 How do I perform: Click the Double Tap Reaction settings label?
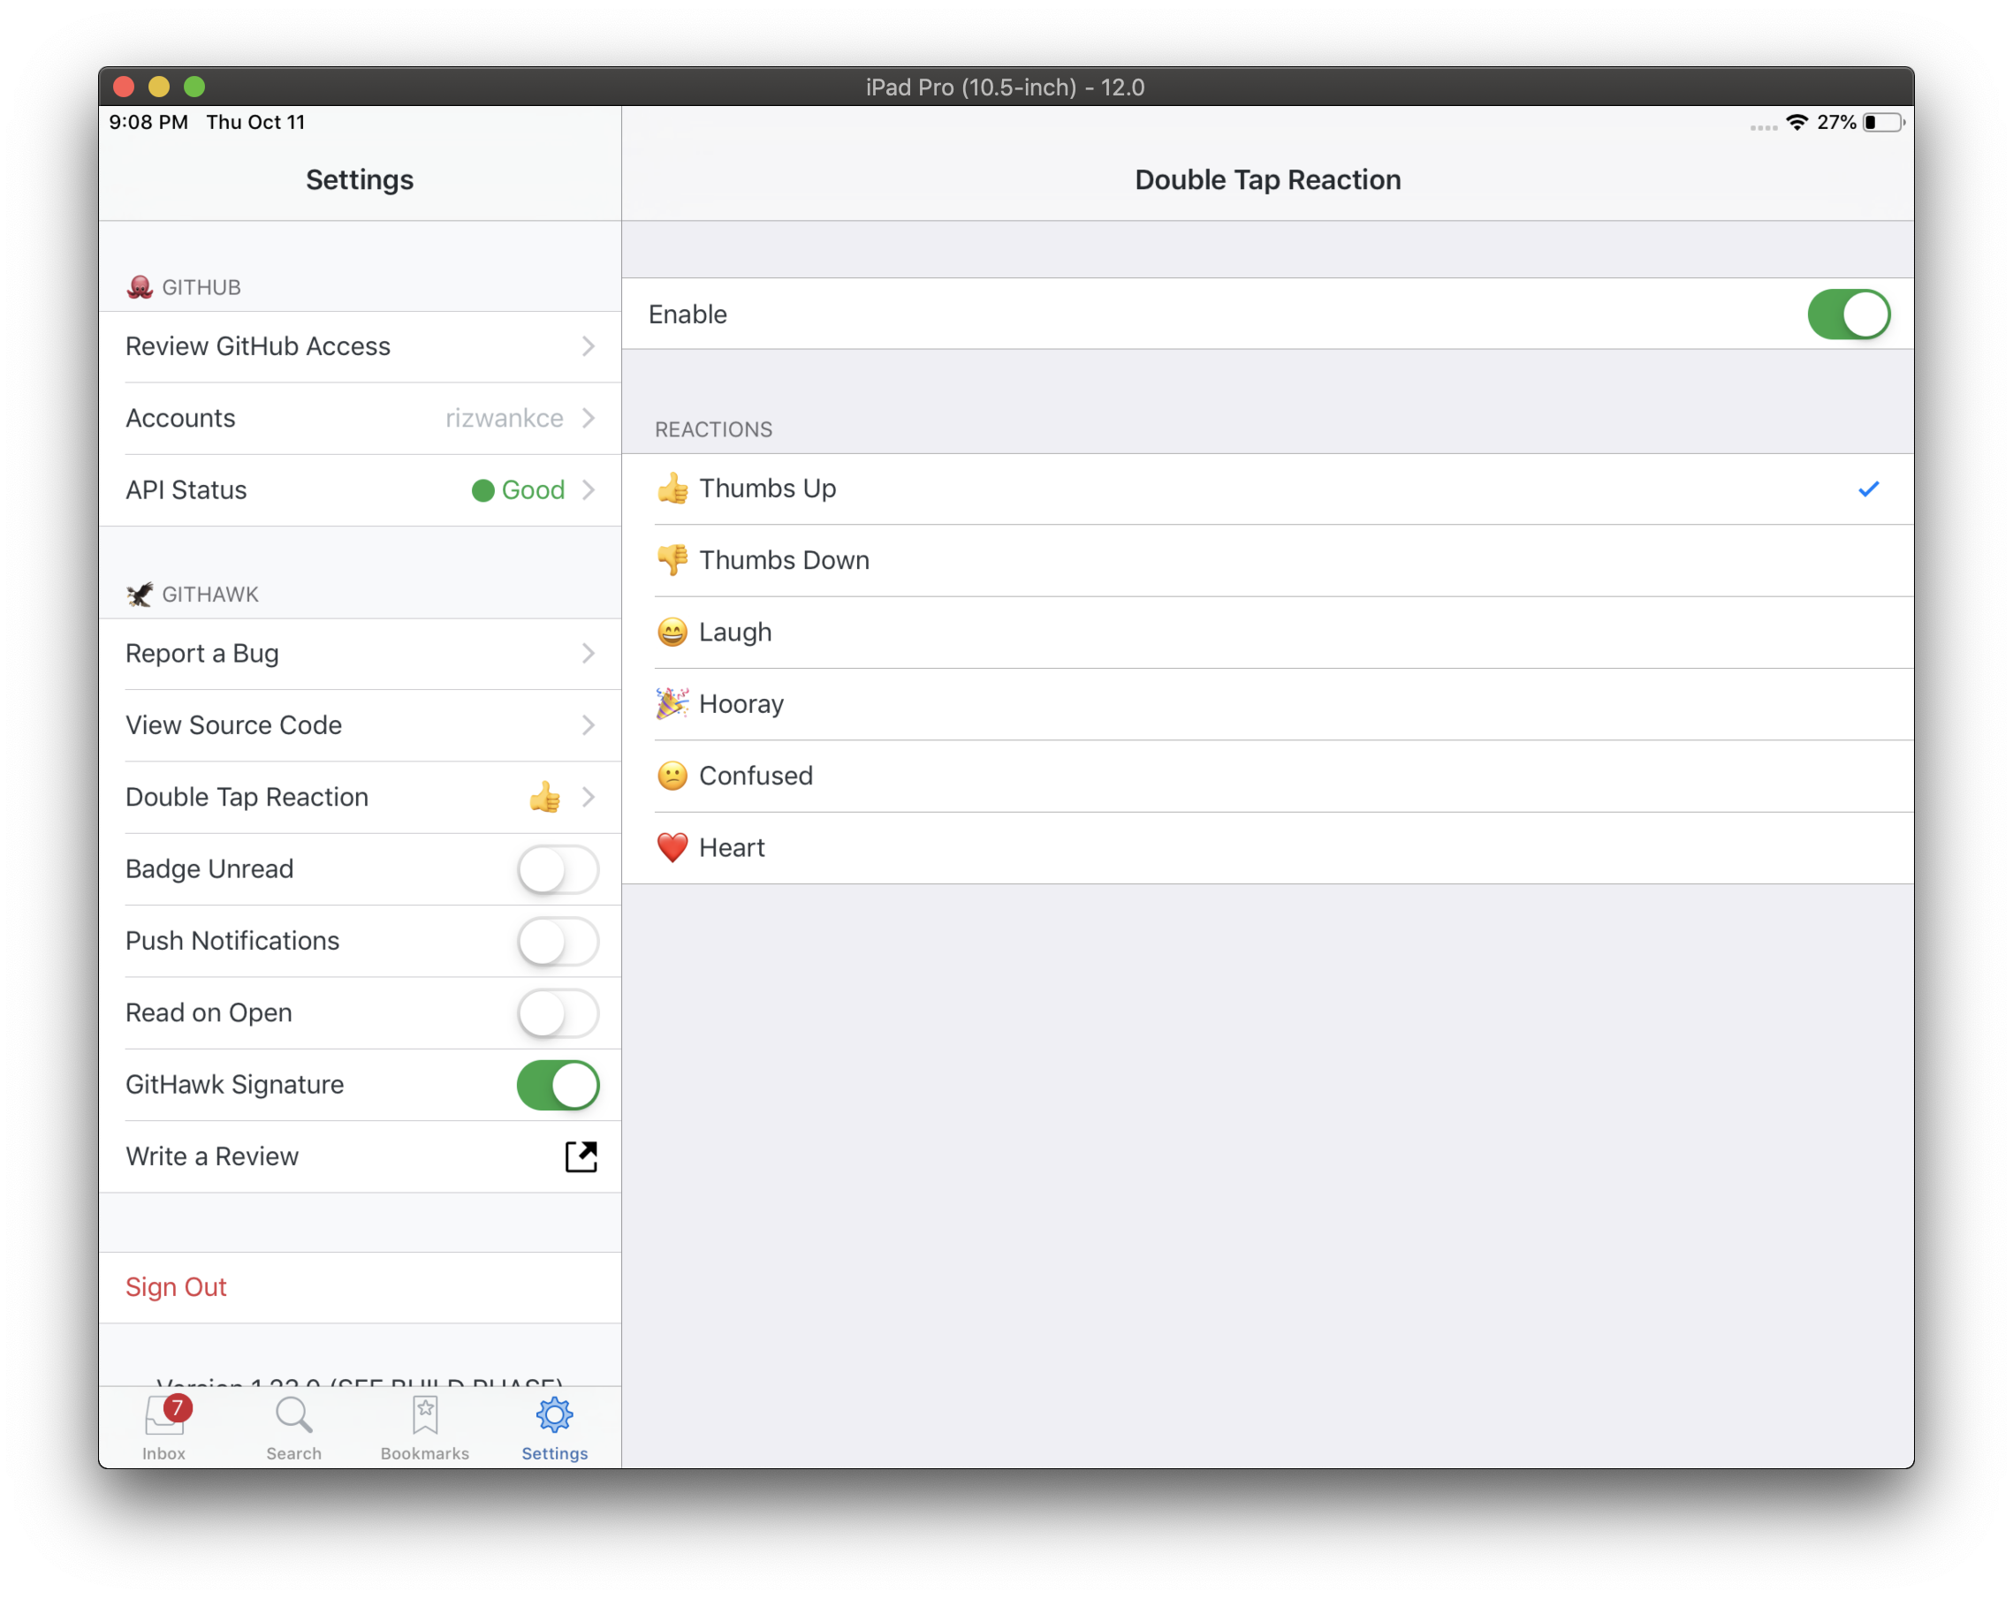click(247, 797)
